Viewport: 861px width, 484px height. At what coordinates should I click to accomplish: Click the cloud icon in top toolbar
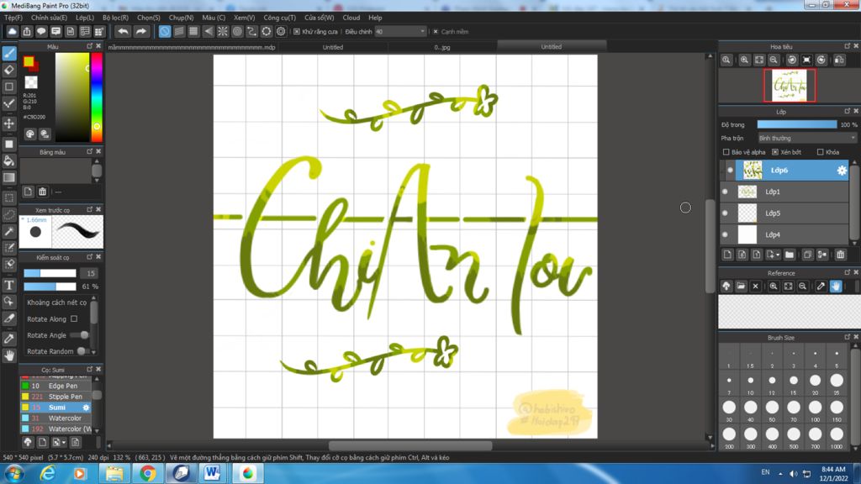(12, 31)
